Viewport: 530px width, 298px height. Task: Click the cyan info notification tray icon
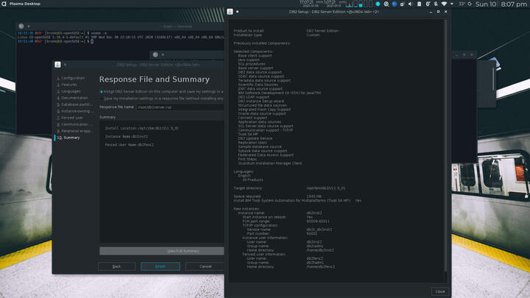coord(378,4)
